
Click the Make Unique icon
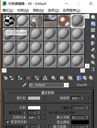point(45,78)
